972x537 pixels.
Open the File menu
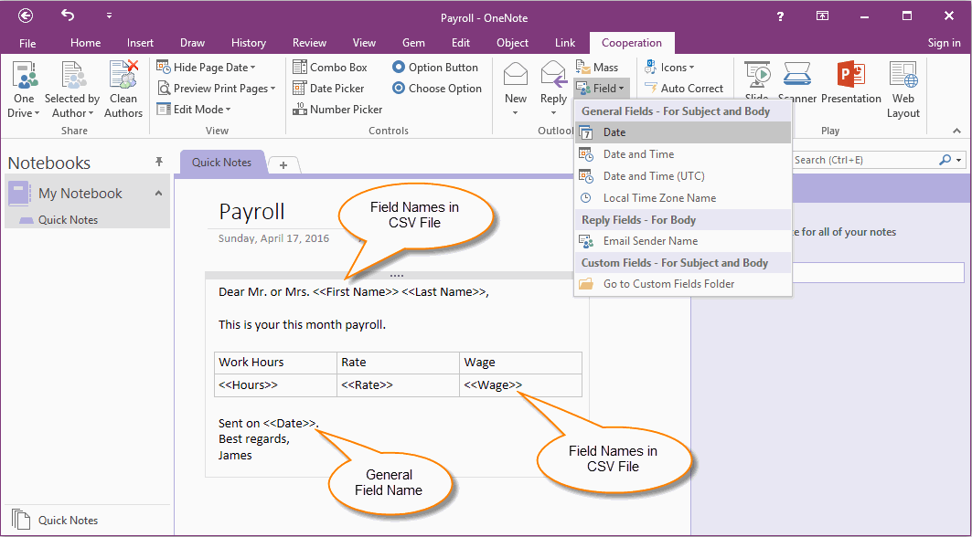[27, 43]
